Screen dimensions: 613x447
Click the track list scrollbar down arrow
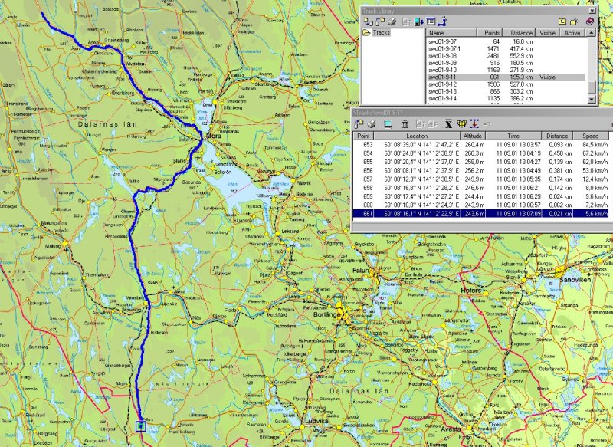590,99
